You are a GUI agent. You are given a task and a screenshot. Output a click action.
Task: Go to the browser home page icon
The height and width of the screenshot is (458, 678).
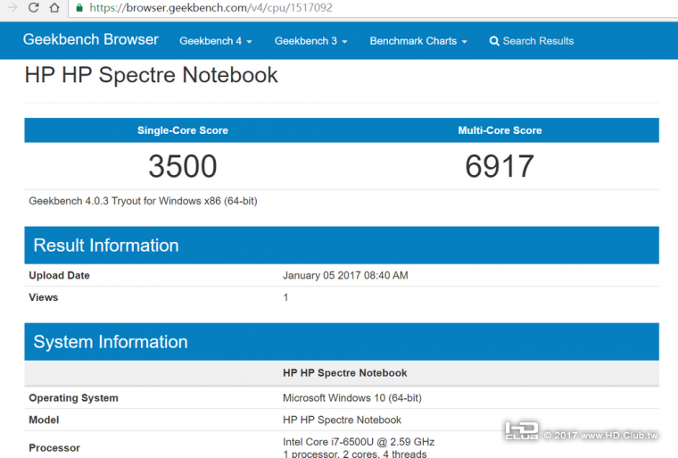(54, 8)
